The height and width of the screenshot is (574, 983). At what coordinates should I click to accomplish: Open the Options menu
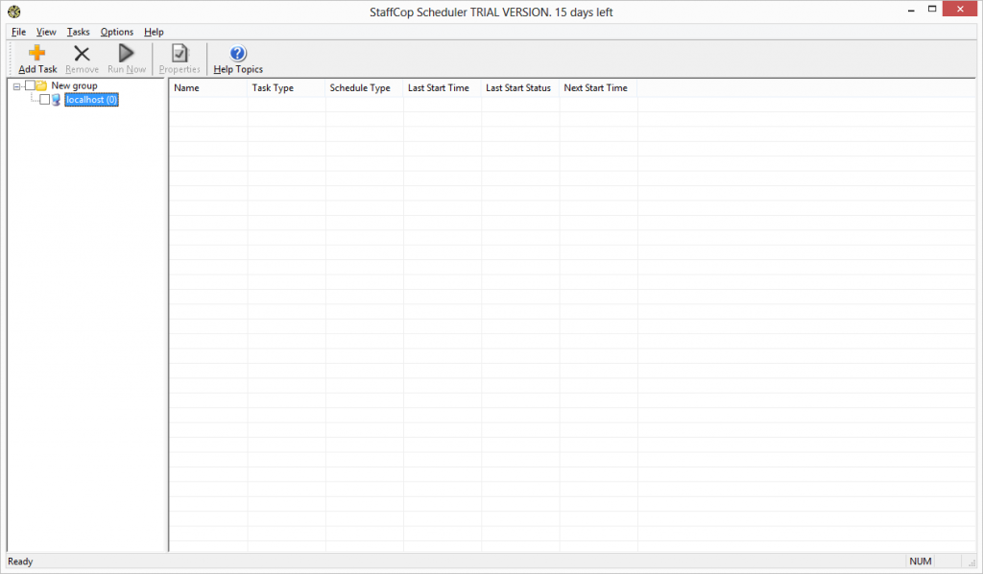pyautogui.click(x=117, y=32)
